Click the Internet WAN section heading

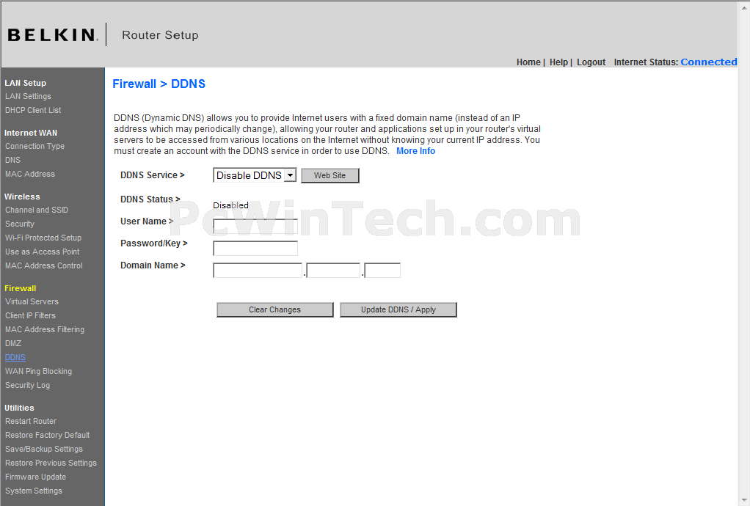click(31, 133)
